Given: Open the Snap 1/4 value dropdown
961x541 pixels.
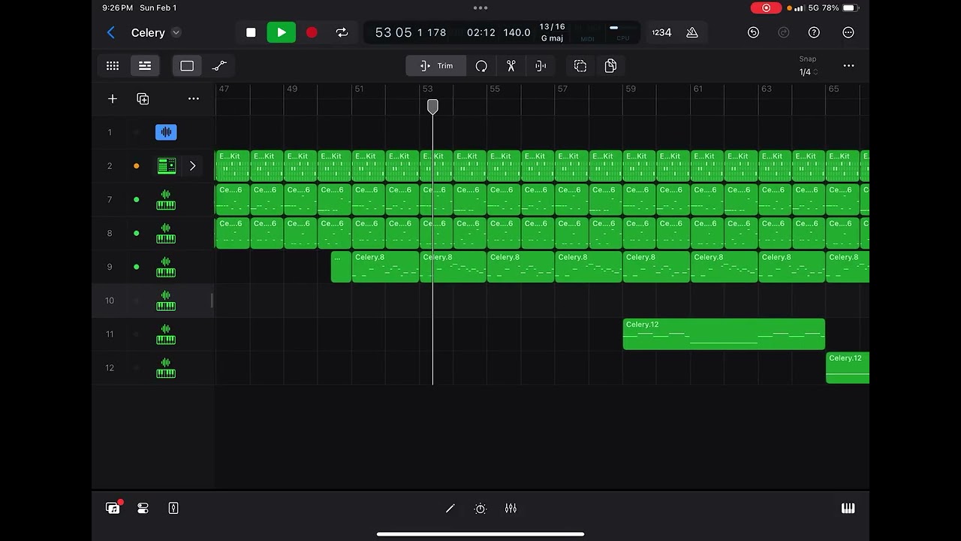Looking at the screenshot, I should click(x=808, y=72).
